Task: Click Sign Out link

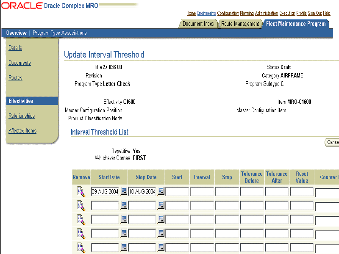Action: [x=315, y=13]
